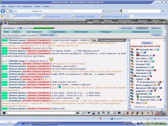Select the Групповые fights tab

pyautogui.click(x=59, y=32)
